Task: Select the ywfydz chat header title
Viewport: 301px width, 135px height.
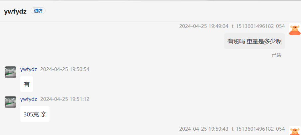Action: click(15, 12)
